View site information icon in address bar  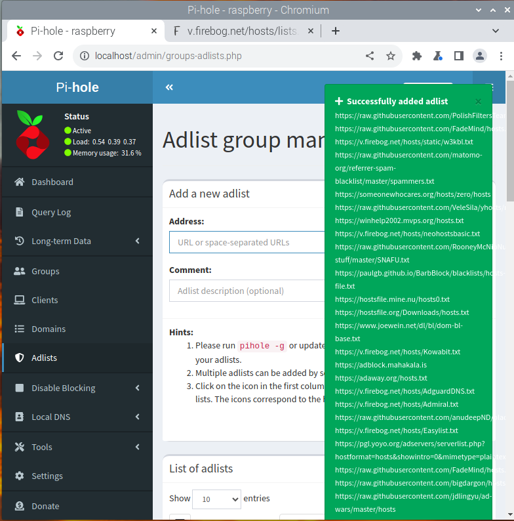point(85,56)
